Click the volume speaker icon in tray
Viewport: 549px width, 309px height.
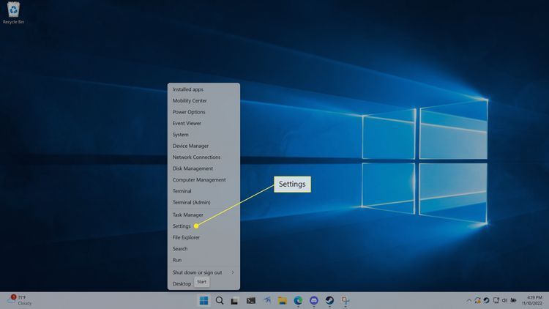tap(504, 300)
